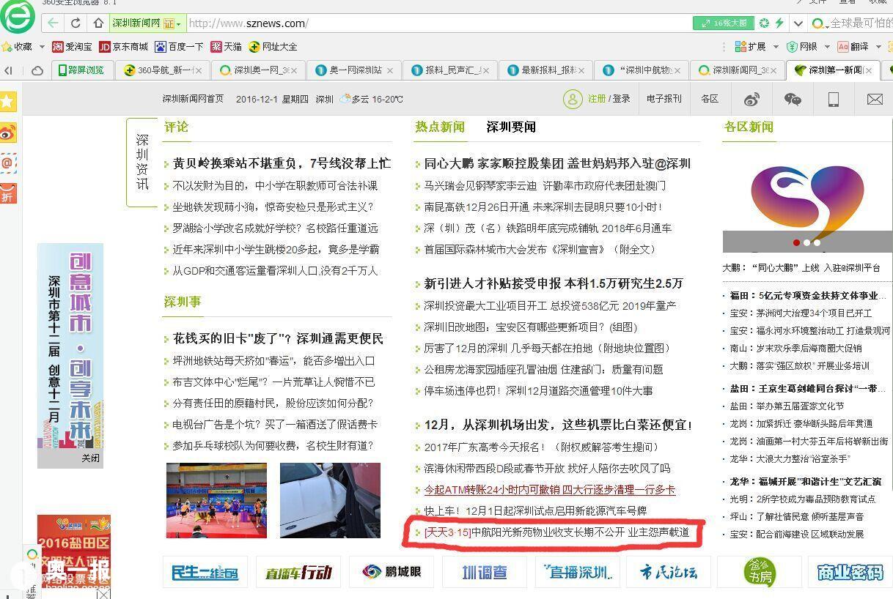Close the 奥一网深圳站 browser tab

[x=390, y=71]
